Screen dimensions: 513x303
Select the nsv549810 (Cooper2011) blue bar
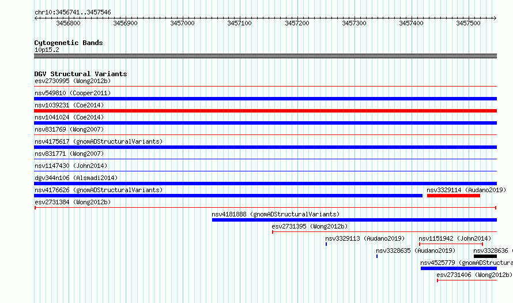click(265, 99)
